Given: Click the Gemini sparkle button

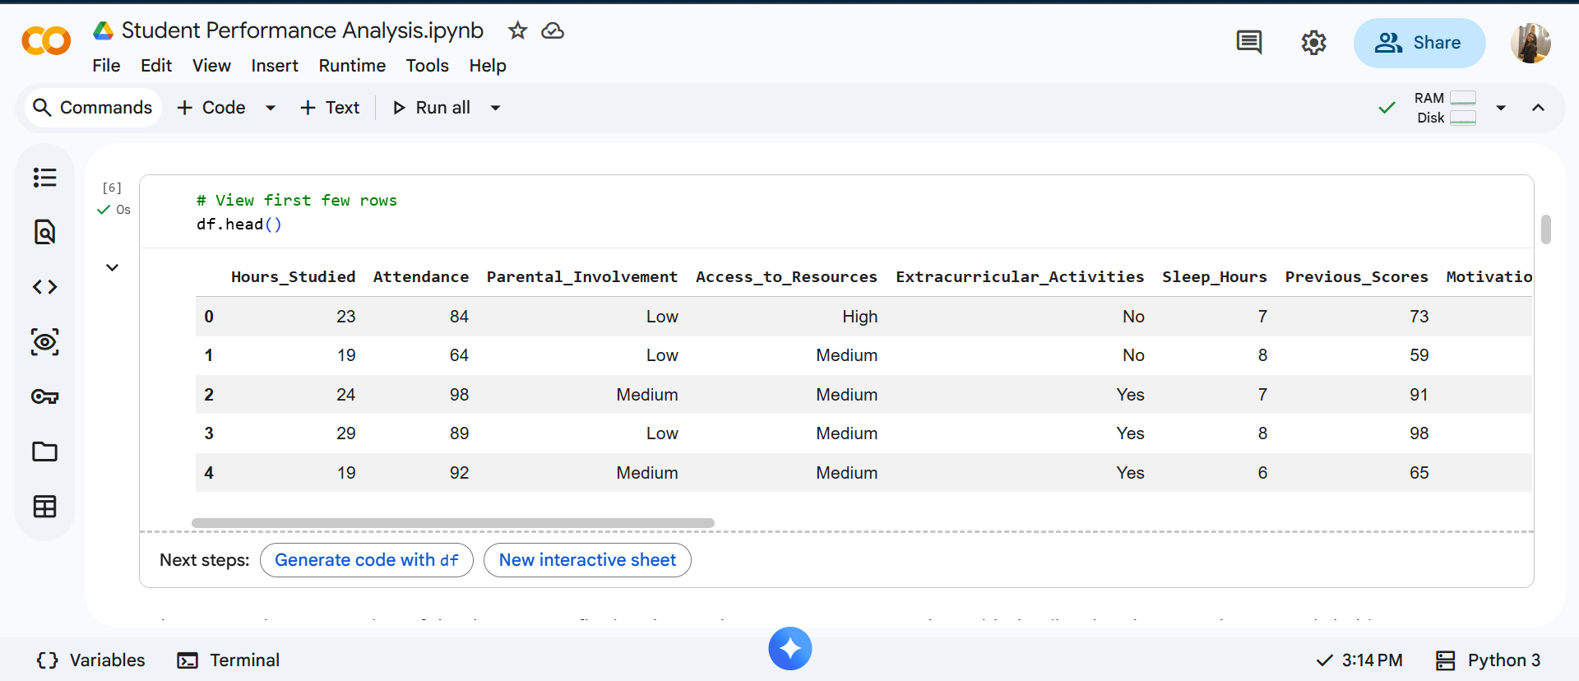Looking at the screenshot, I should [x=789, y=649].
